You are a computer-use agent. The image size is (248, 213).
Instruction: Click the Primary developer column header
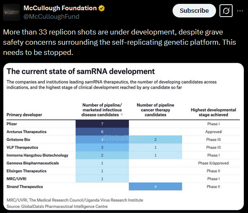[24, 115]
